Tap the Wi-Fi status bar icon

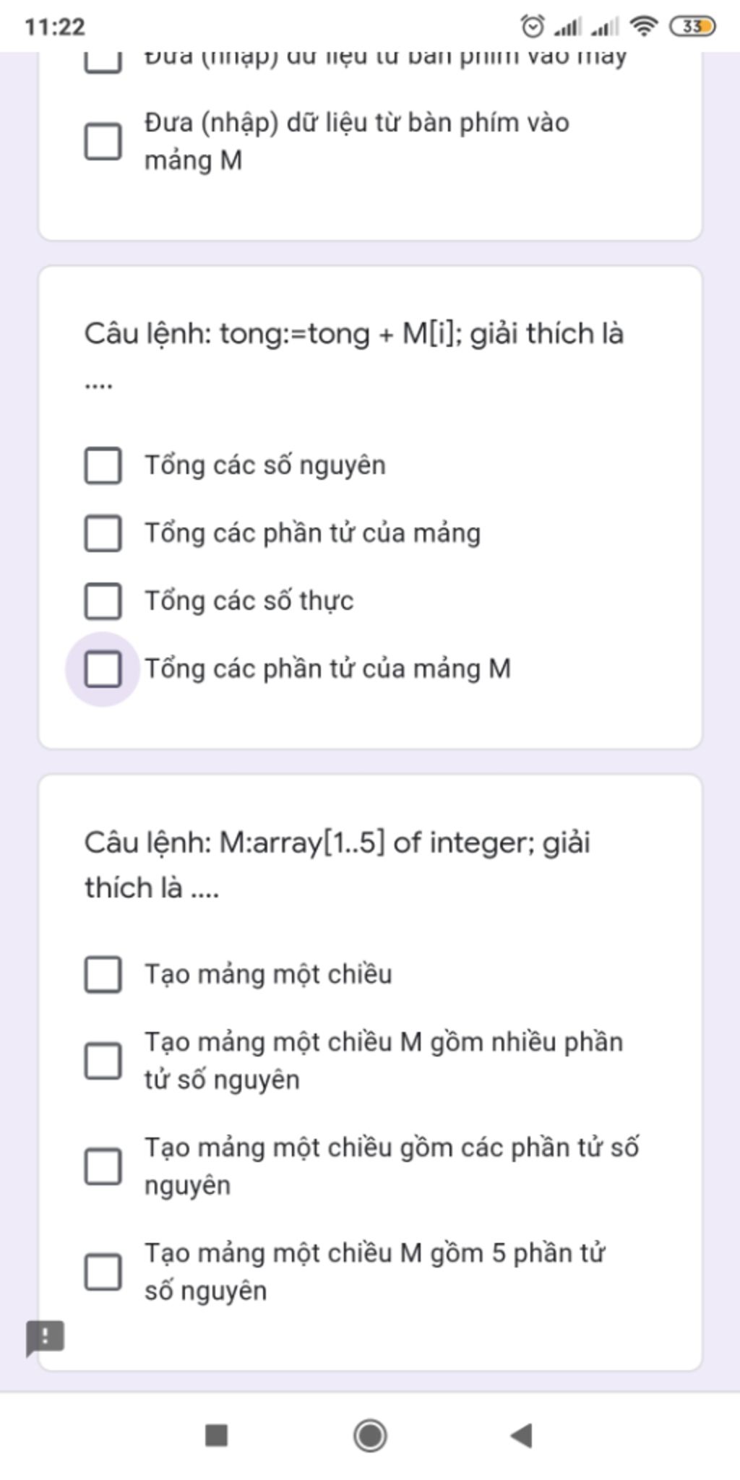pos(642,27)
